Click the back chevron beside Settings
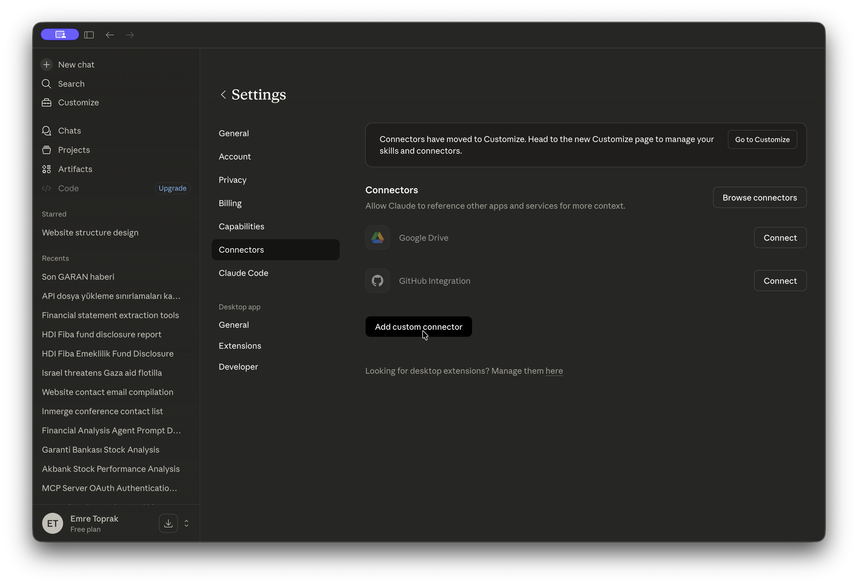Viewport: 858px width, 585px height. point(223,95)
